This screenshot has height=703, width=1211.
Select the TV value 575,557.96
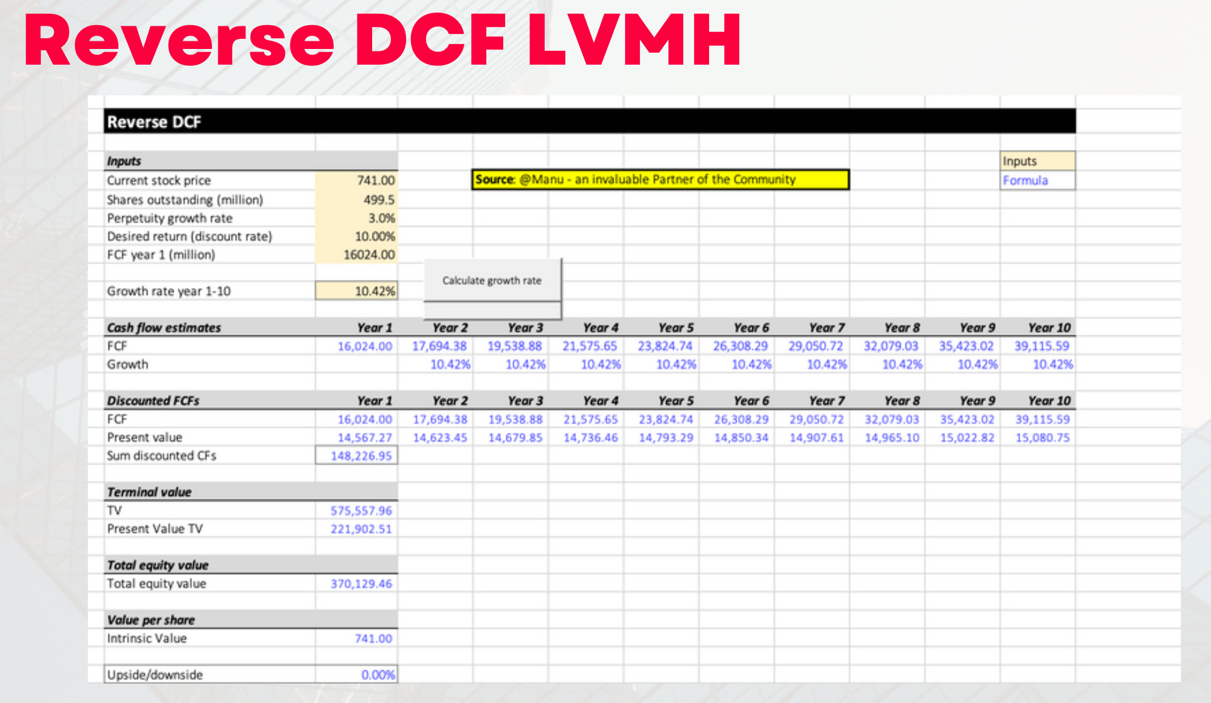[x=356, y=510]
